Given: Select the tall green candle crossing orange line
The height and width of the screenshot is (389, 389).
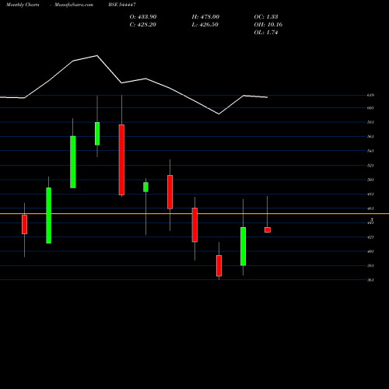Looking at the screenshot, I should (48, 216).
